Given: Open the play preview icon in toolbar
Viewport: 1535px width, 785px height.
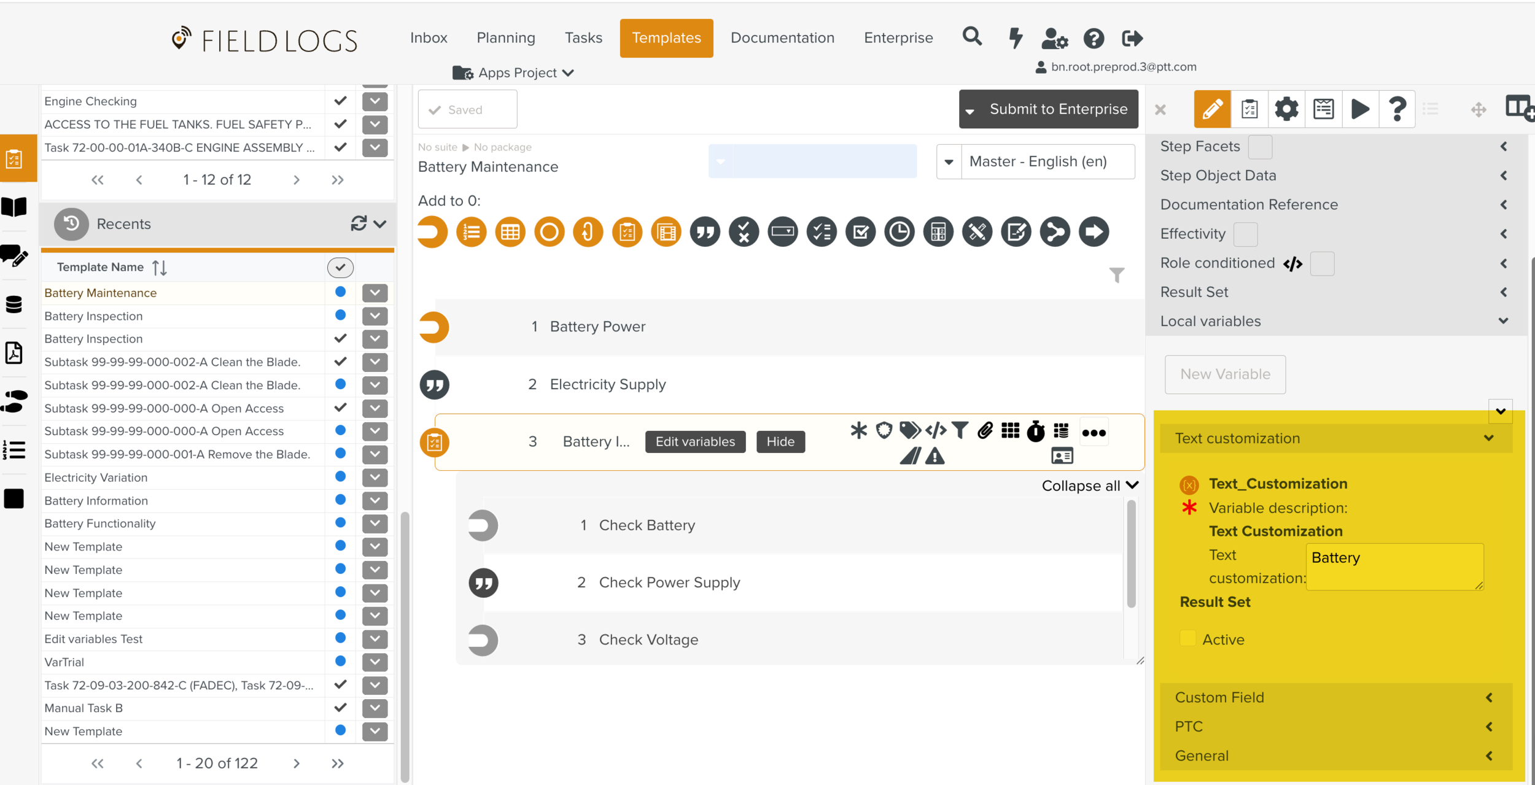Looking at the screenshot, I should pyautogui.click(x=1360, y=109).
